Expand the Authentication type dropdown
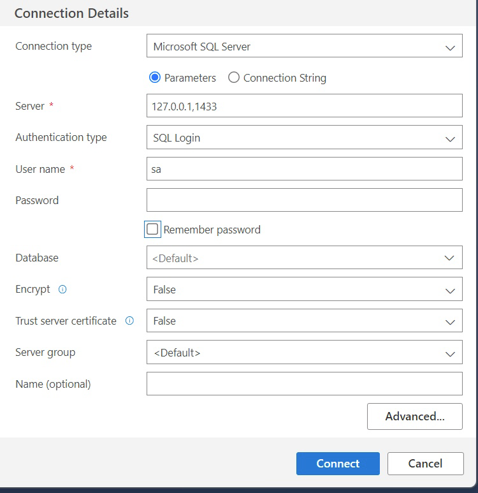The height and width of the screenshot is (493, 478). pyautogui.click(x=304, y=138)
